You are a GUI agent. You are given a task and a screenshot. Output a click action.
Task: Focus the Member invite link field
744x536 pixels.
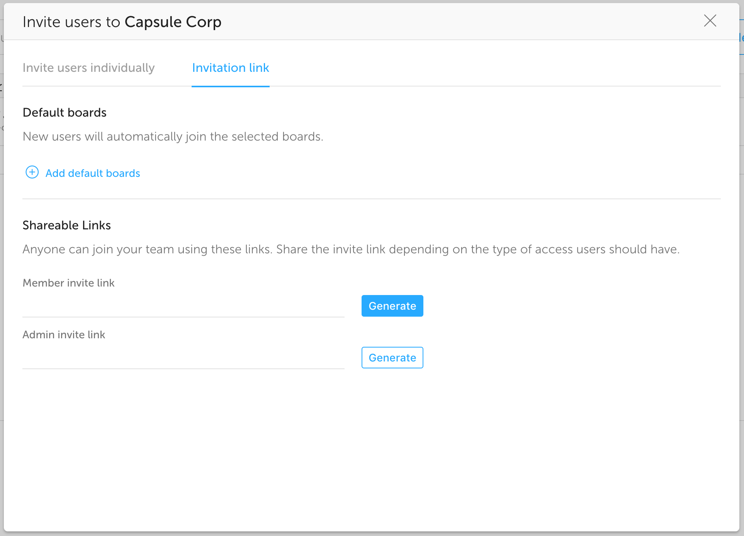183,306
